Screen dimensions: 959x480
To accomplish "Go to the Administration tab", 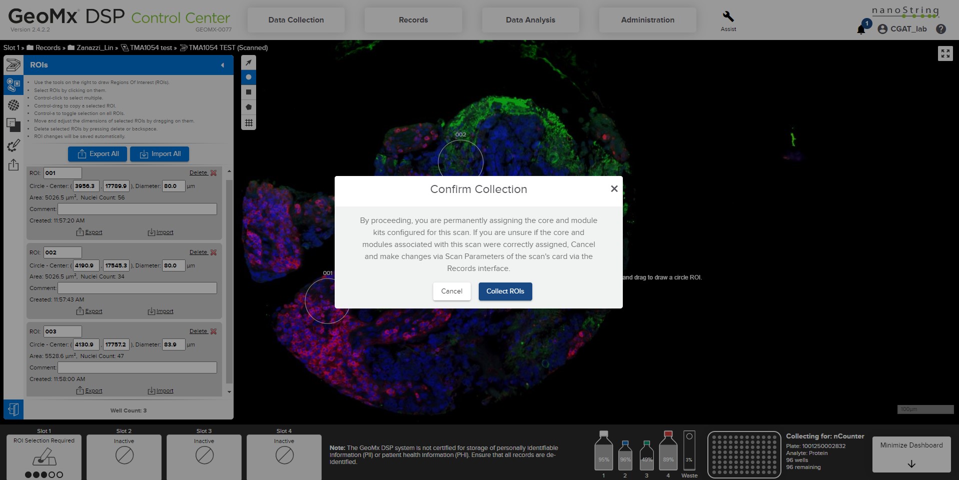I will pyautogui.click(x=647, y=20).
